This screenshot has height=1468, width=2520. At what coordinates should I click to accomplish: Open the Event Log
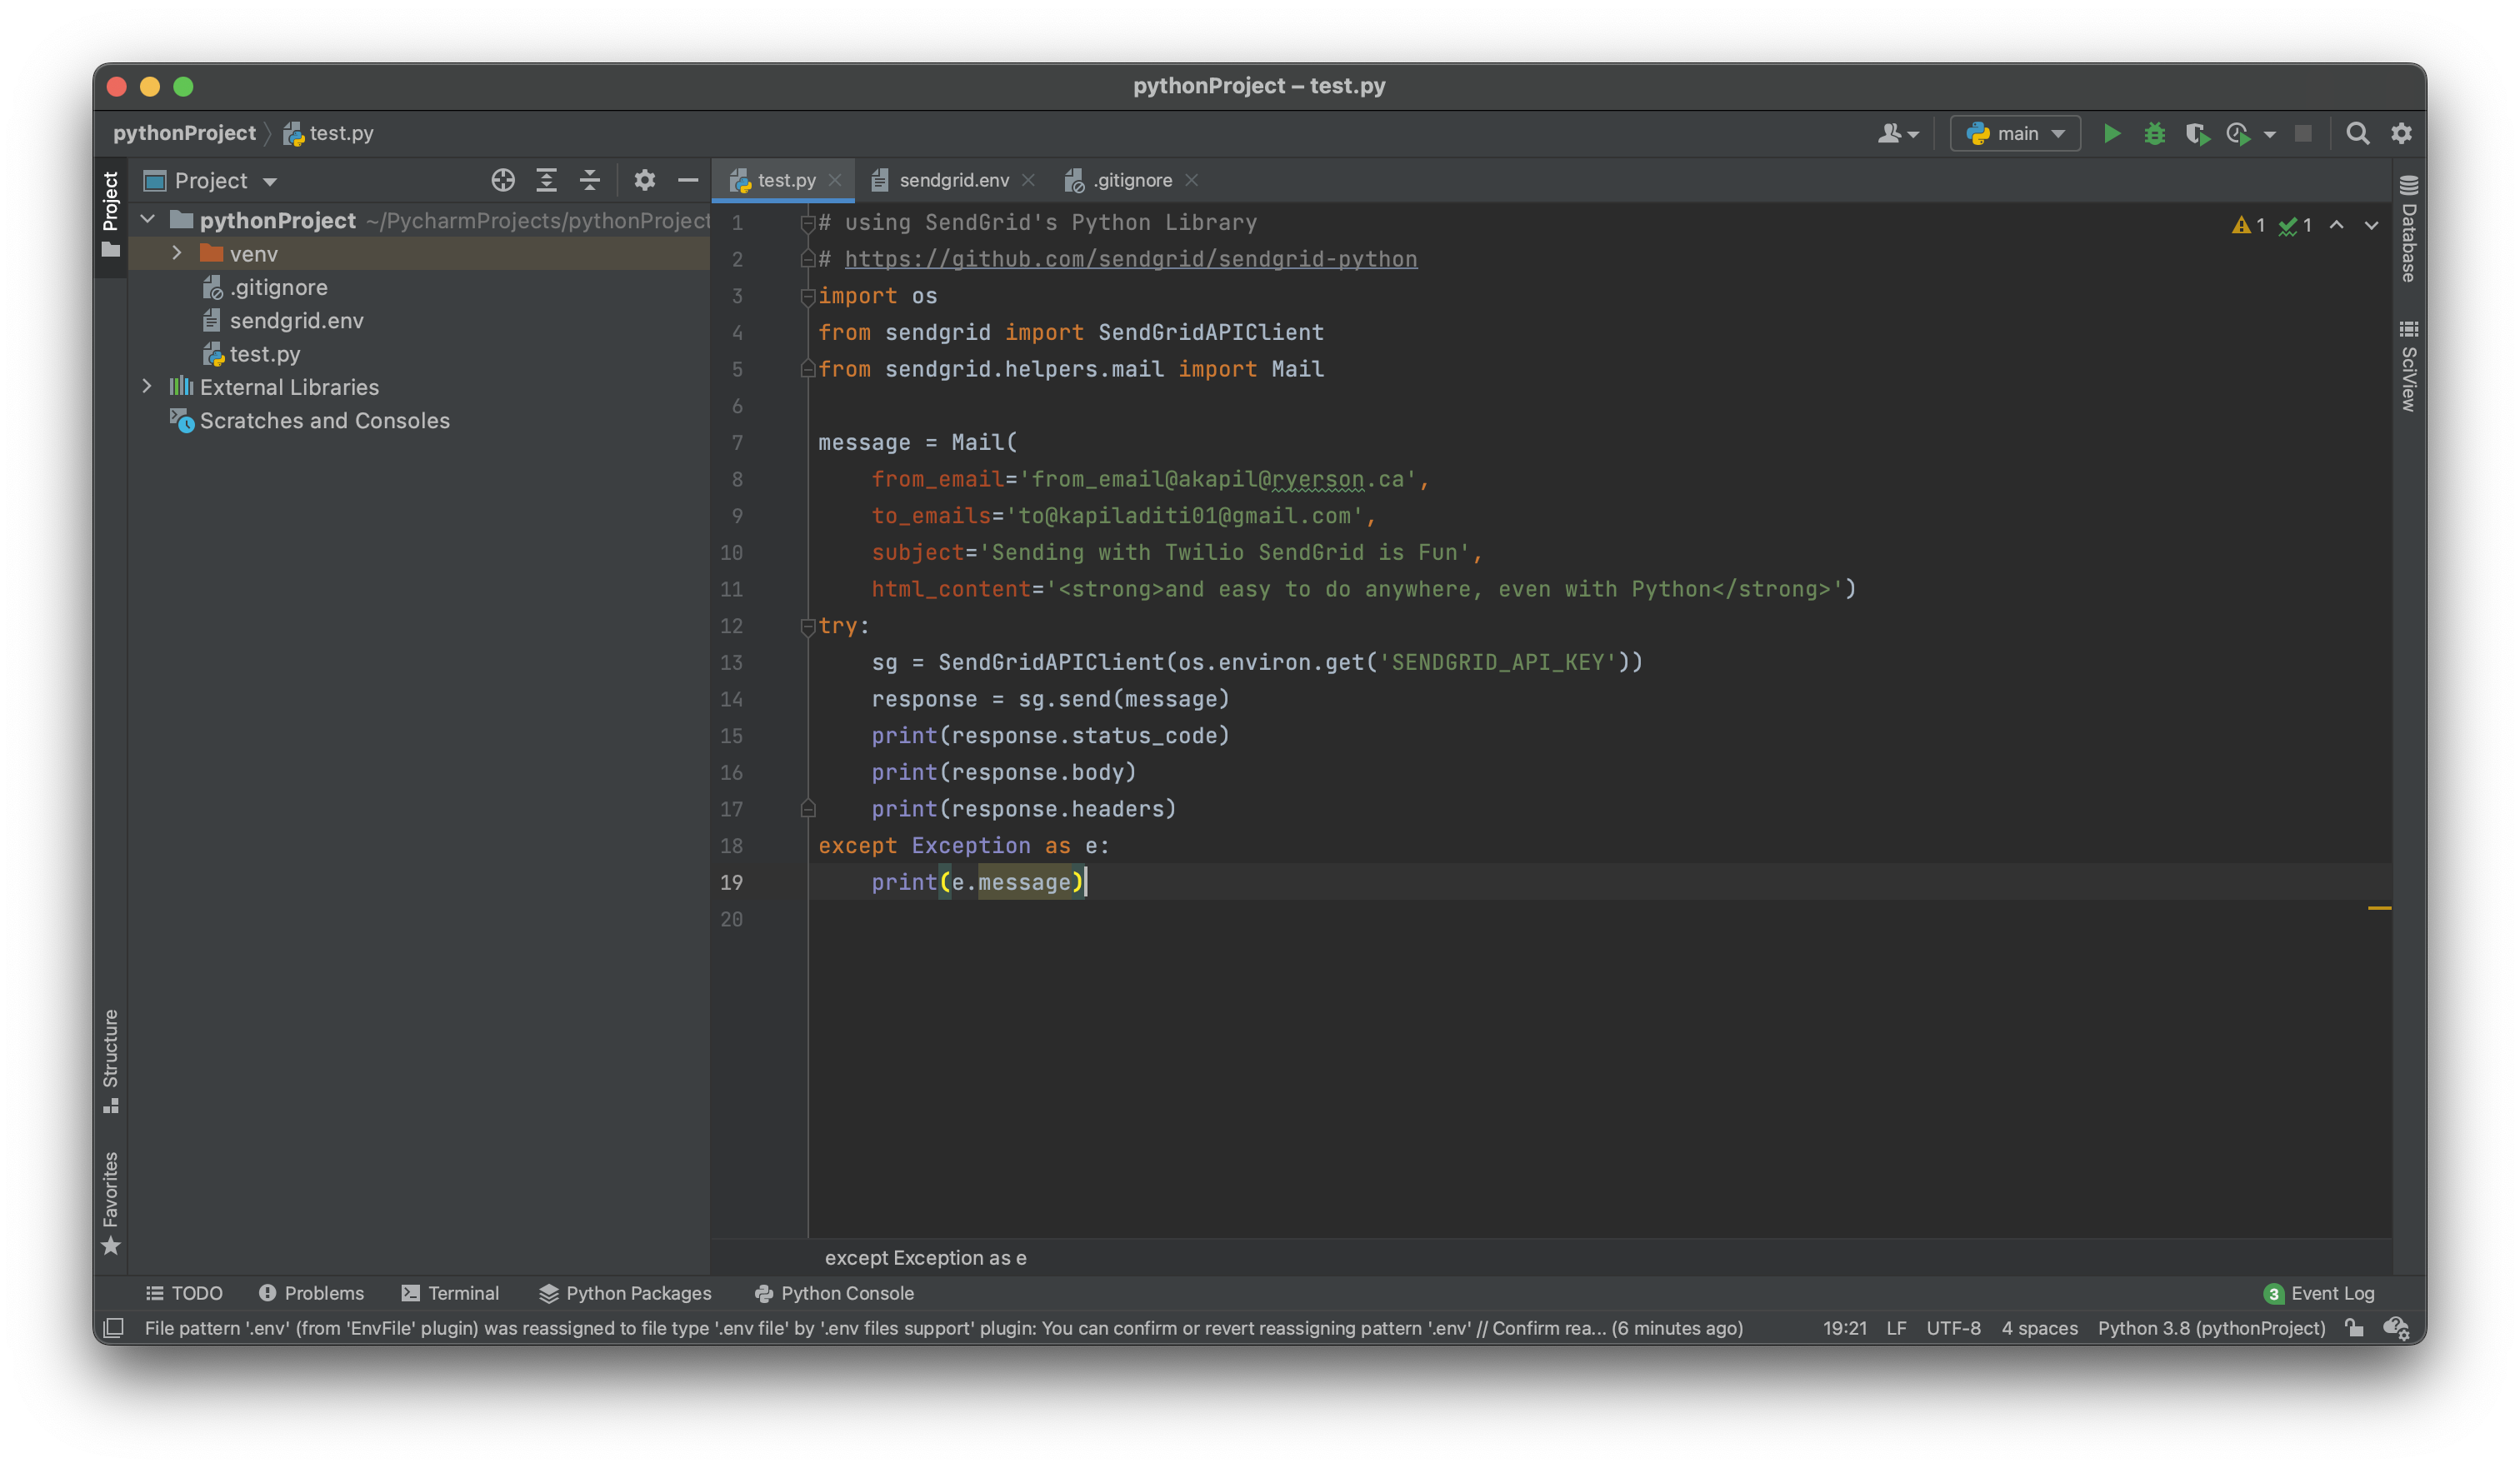click(x=2319, y=1293)
